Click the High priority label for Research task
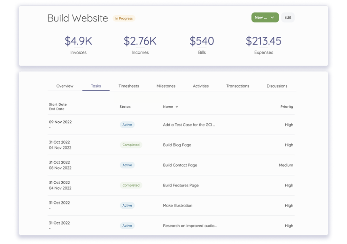Screen dimensions: 347x244 (289, 226)
